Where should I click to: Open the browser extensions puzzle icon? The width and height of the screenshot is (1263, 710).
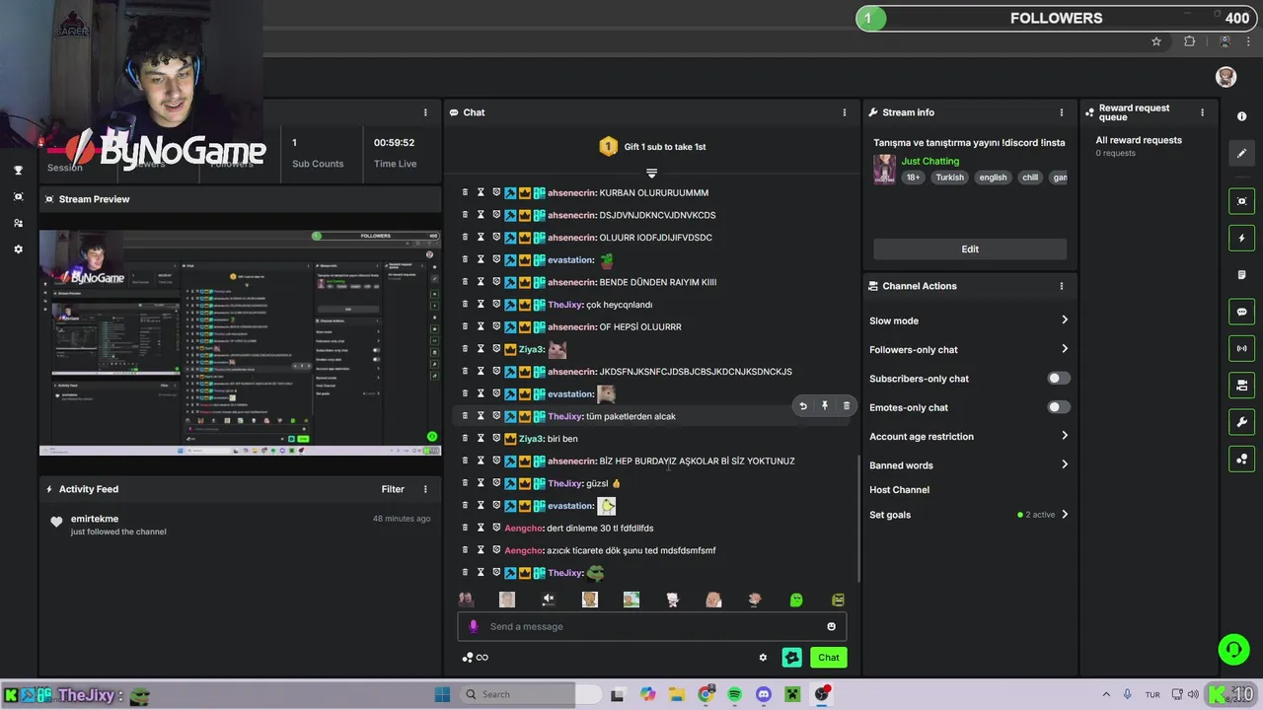[x=1189, y=41]
